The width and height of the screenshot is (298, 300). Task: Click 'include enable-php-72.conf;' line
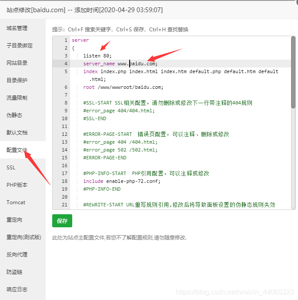point(122,181)
